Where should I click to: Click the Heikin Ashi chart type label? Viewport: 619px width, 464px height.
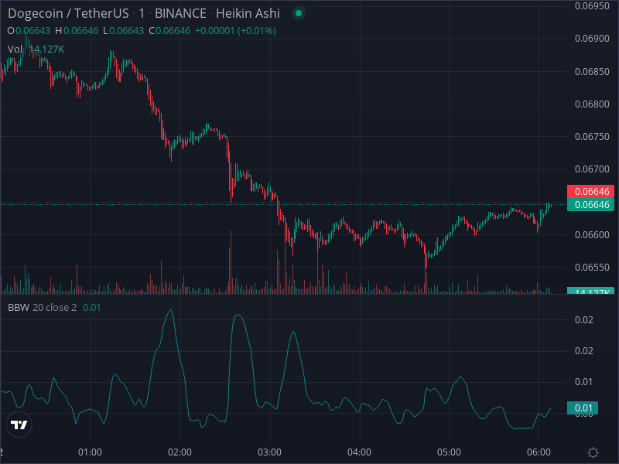[248, 13]
